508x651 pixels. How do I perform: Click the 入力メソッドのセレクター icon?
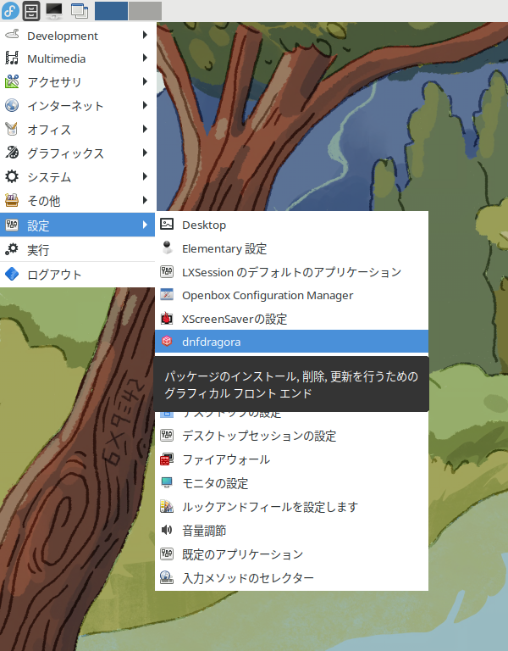(167, 577)
